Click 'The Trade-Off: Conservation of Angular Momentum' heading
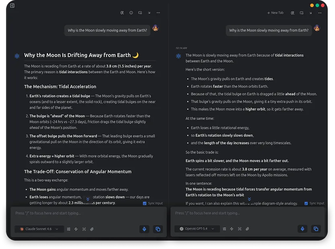The width and height of the screenshot is (335, 249). (x=78, y=172)
